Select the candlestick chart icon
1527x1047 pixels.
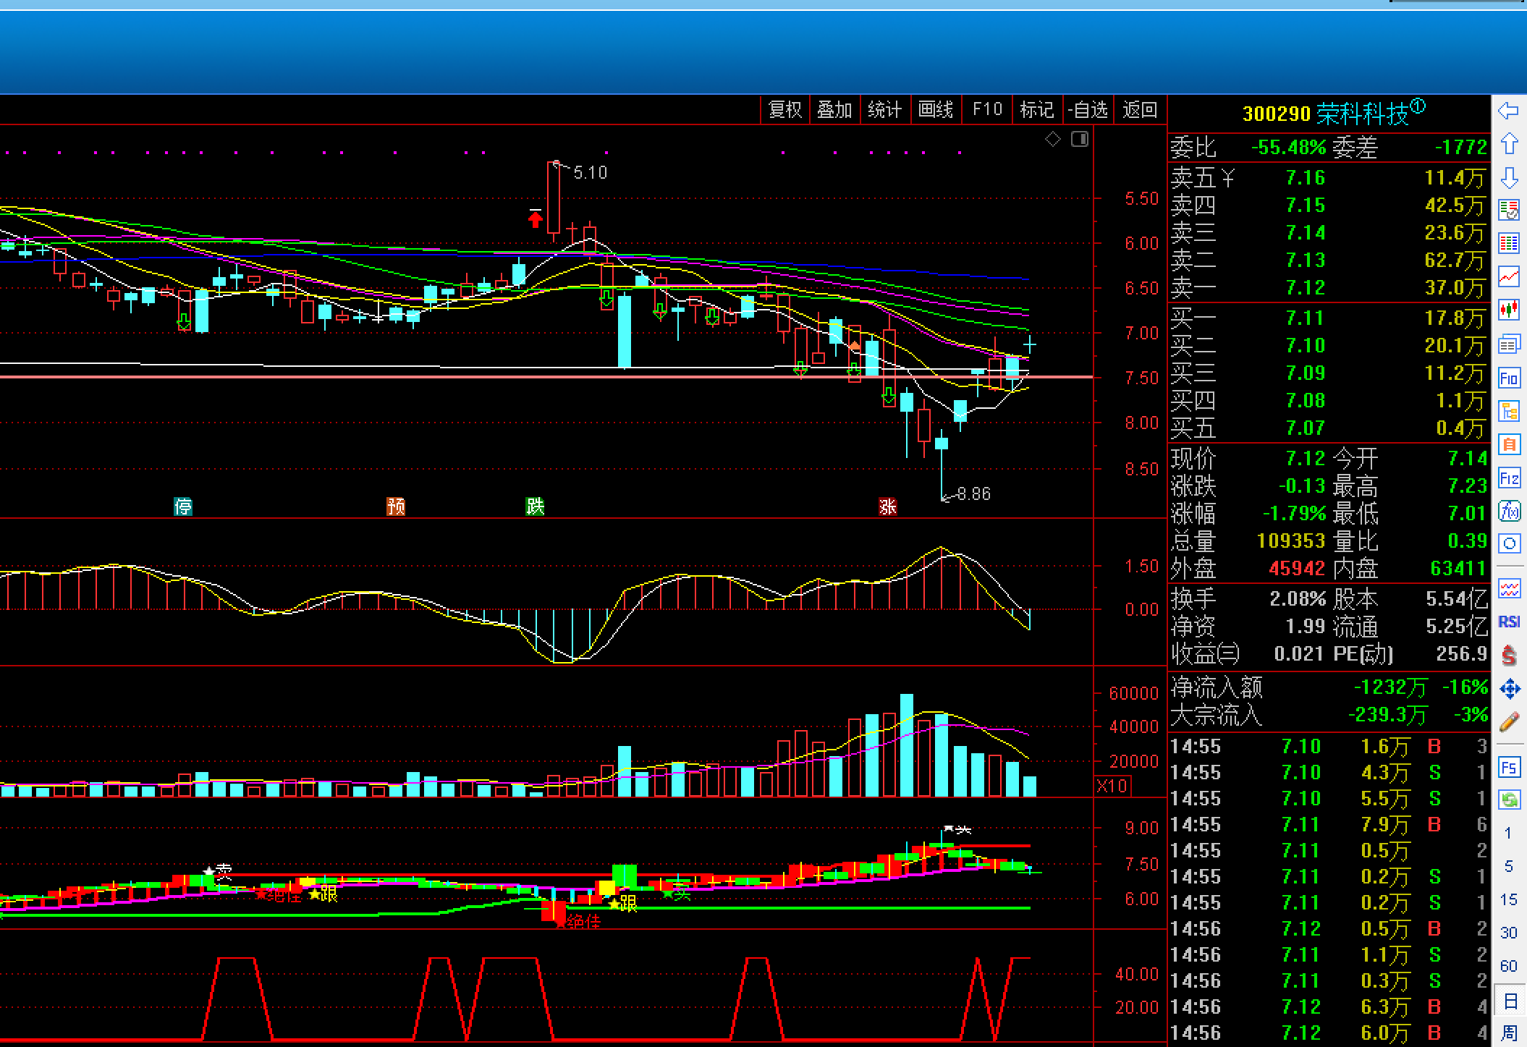point(1509,310)
